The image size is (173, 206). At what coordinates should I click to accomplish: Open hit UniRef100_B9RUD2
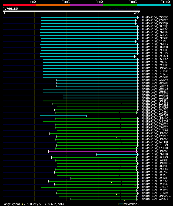155,32
